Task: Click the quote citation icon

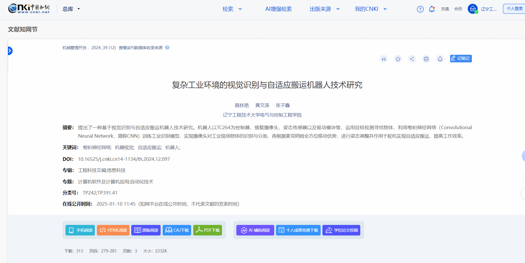Action: pos(384,59)
